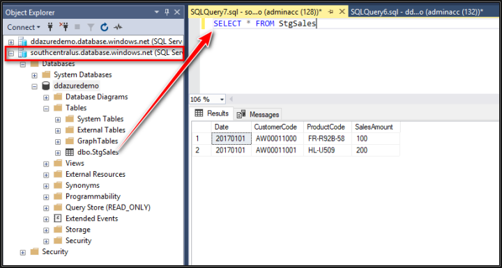502x268 pixels.
Task: Select the ddazuredemo.database.windows.net server
Action: tap(106, 42)
